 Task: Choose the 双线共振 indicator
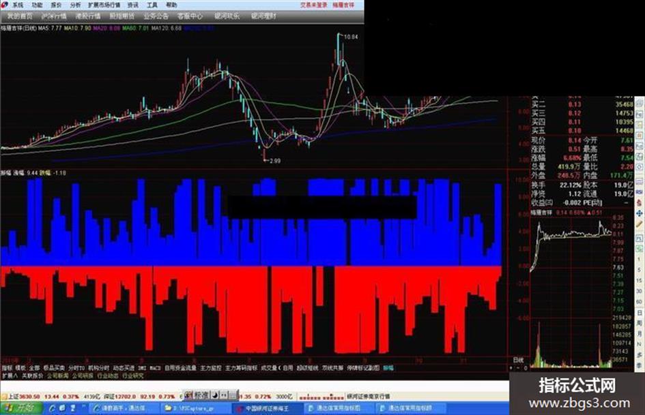pos(332,368)
